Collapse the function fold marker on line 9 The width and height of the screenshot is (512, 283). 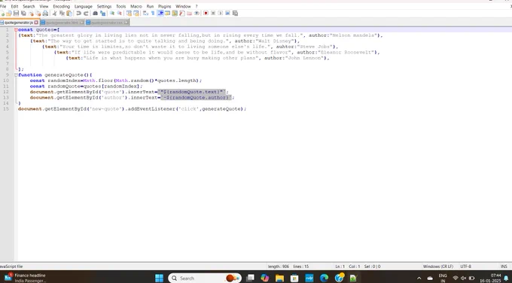tap(16, 75)
